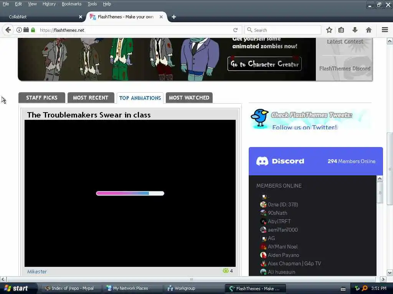Click the permissions icon beside the padlock
Screen dimensions: 393x294
pos(26,30)
